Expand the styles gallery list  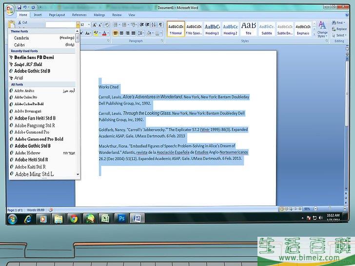pyautogui.click(x=314, y=34)
